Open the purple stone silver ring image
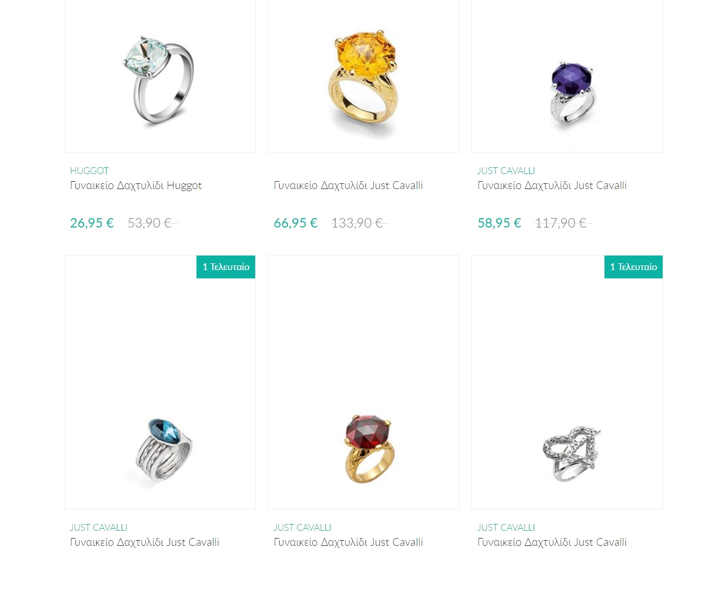 click(x=567, y=76)
